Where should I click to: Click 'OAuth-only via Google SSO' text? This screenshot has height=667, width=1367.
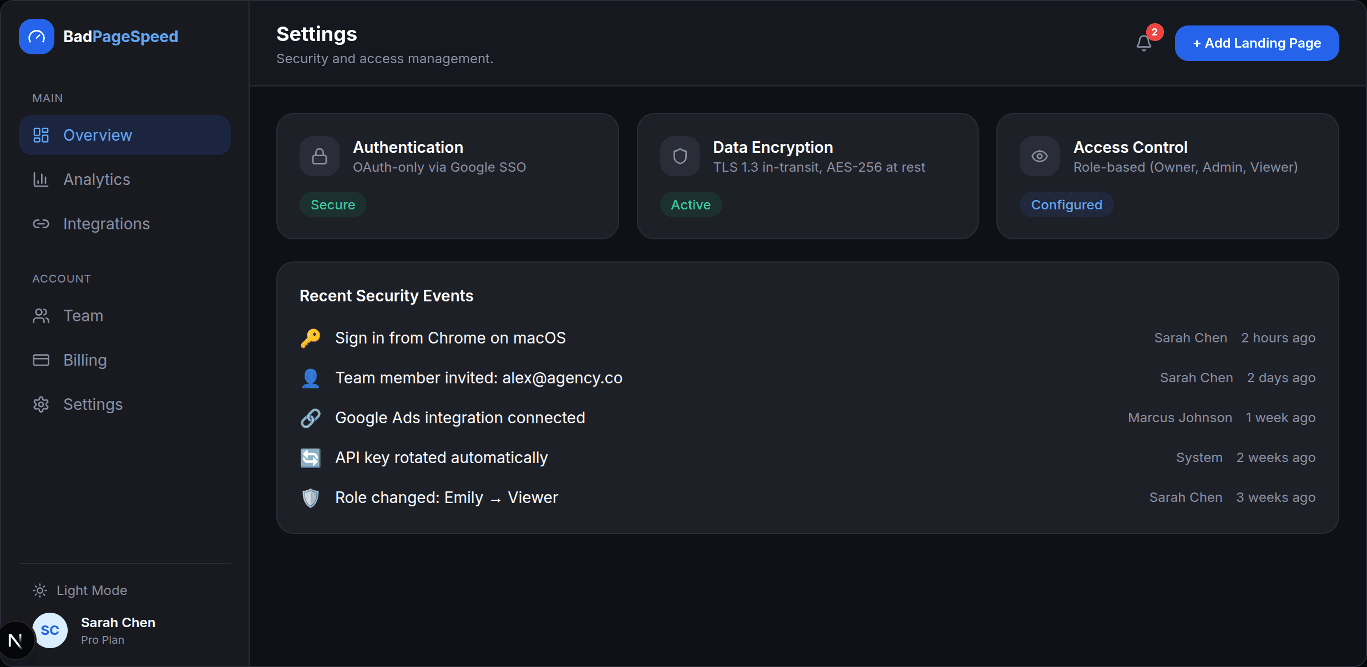coord(439,167)
